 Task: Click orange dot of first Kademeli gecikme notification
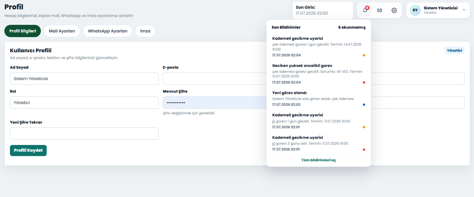364,55
